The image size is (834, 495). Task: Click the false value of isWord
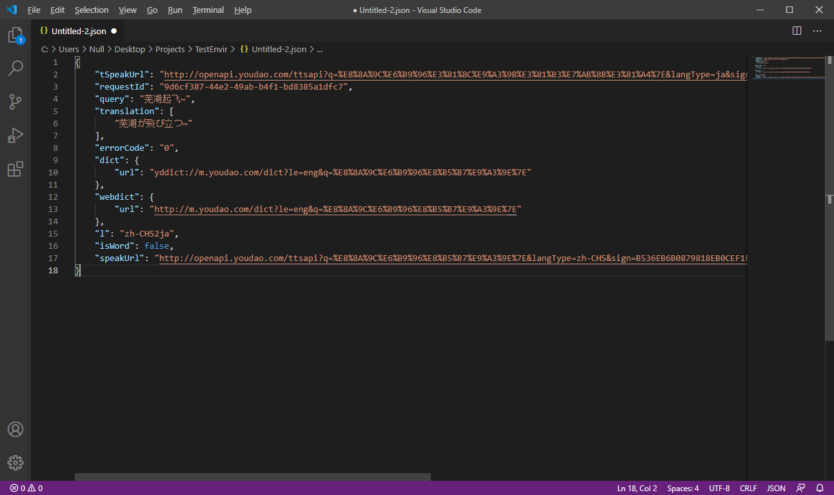click(x=157, y=246)
